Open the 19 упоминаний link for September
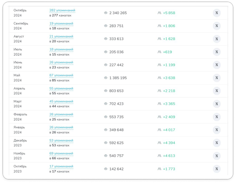 pos(61,24)
